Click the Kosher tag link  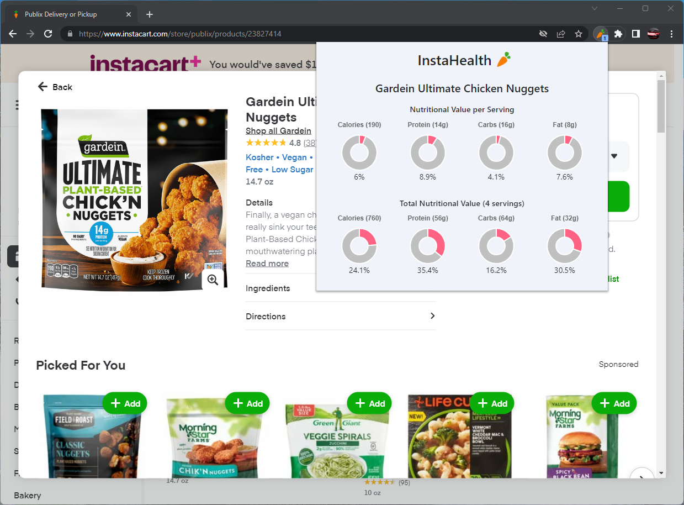coord(259,157)
